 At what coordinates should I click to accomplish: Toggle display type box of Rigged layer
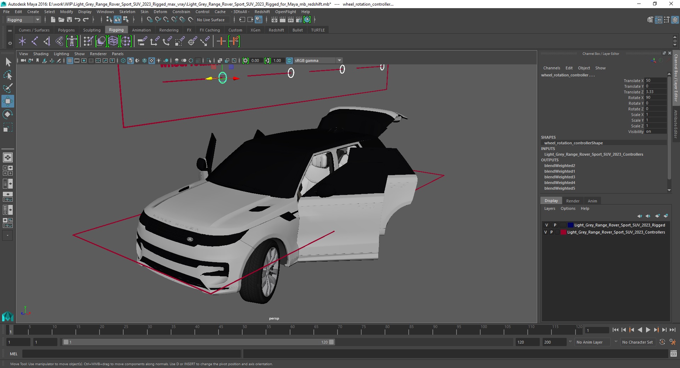(x=563, y=225)
